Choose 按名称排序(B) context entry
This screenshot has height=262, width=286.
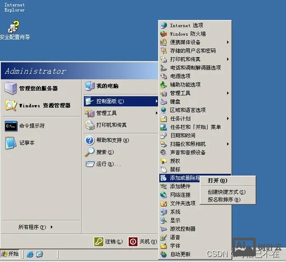click(228, 200)
